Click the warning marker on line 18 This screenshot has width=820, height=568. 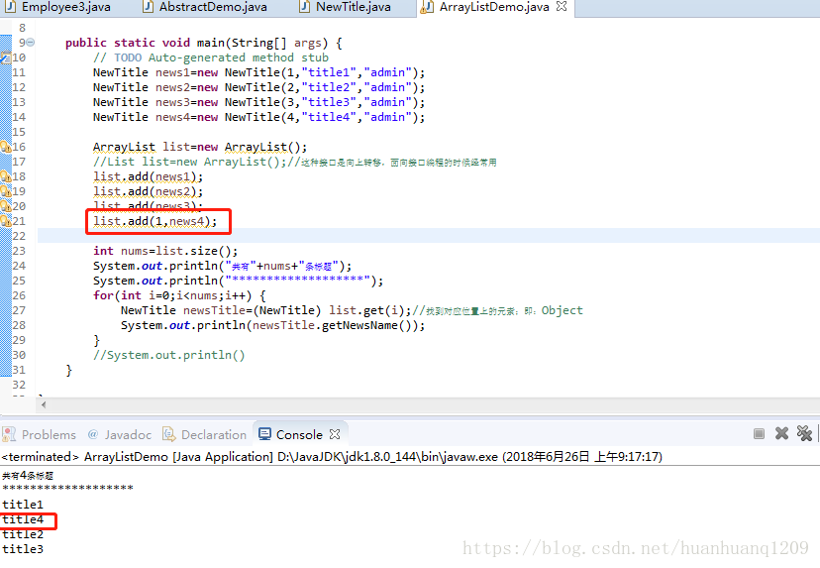click(x=5, y=176)
